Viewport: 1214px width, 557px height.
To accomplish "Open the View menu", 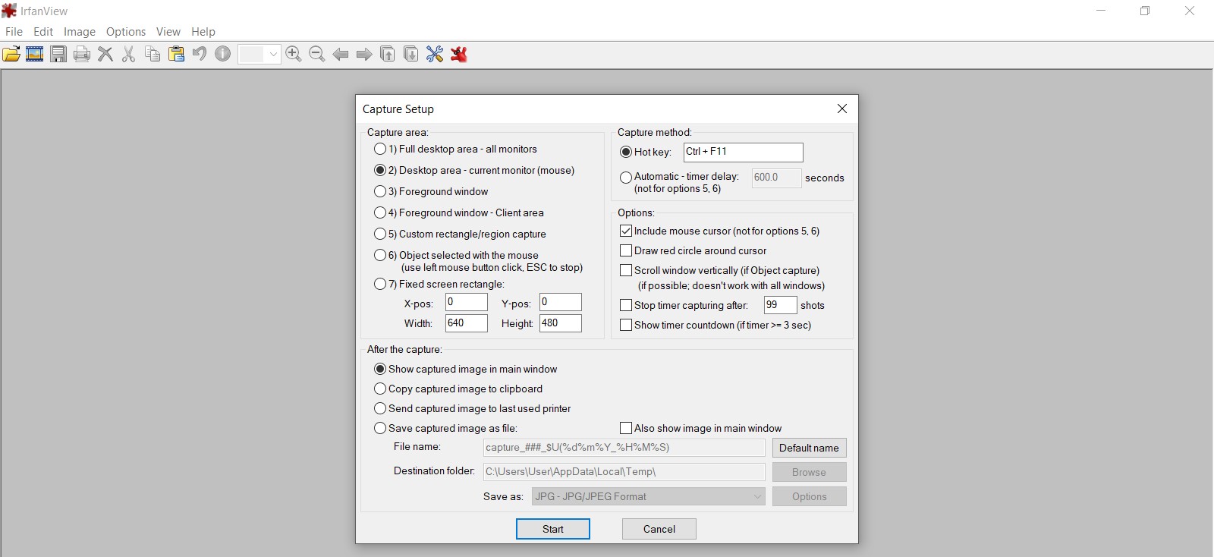I will click(168, 31).
